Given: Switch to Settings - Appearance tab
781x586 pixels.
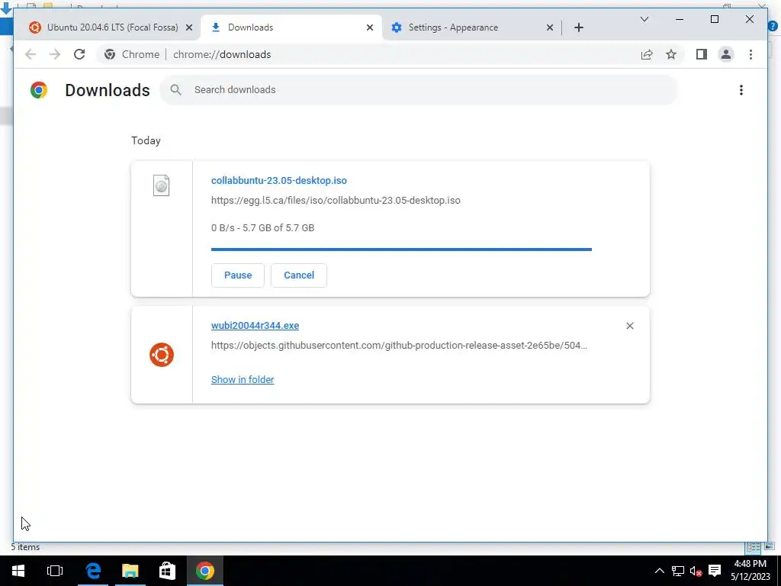Looking at the screenshot, I should pos(471,27).
